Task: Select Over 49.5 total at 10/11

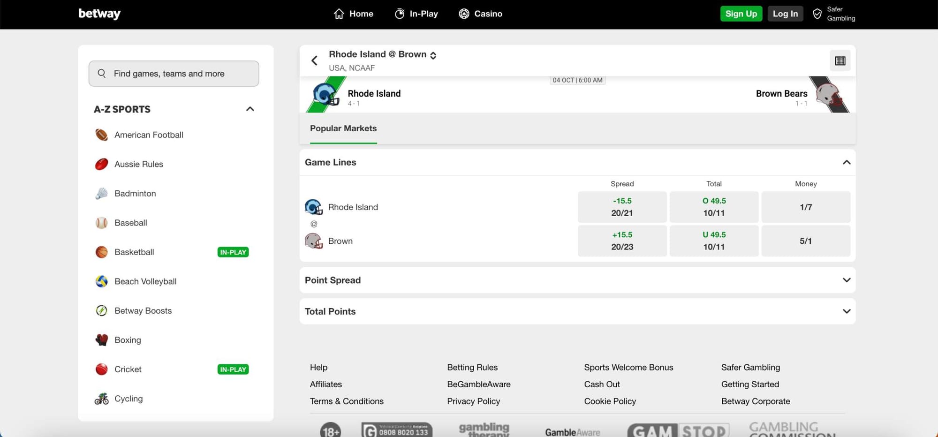Action: 713,207
